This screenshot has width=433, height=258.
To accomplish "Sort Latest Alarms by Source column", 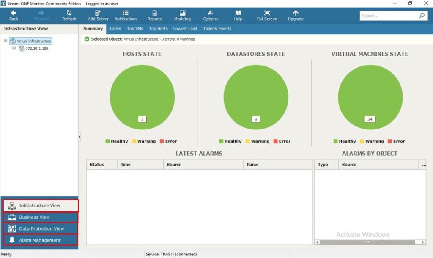I will [x=203, y=165].
